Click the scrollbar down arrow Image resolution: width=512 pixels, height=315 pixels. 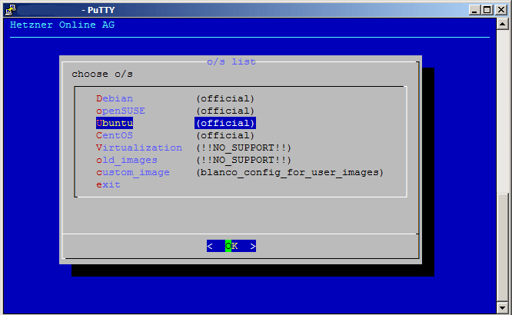pyautogui.click(x=502, y=307)
